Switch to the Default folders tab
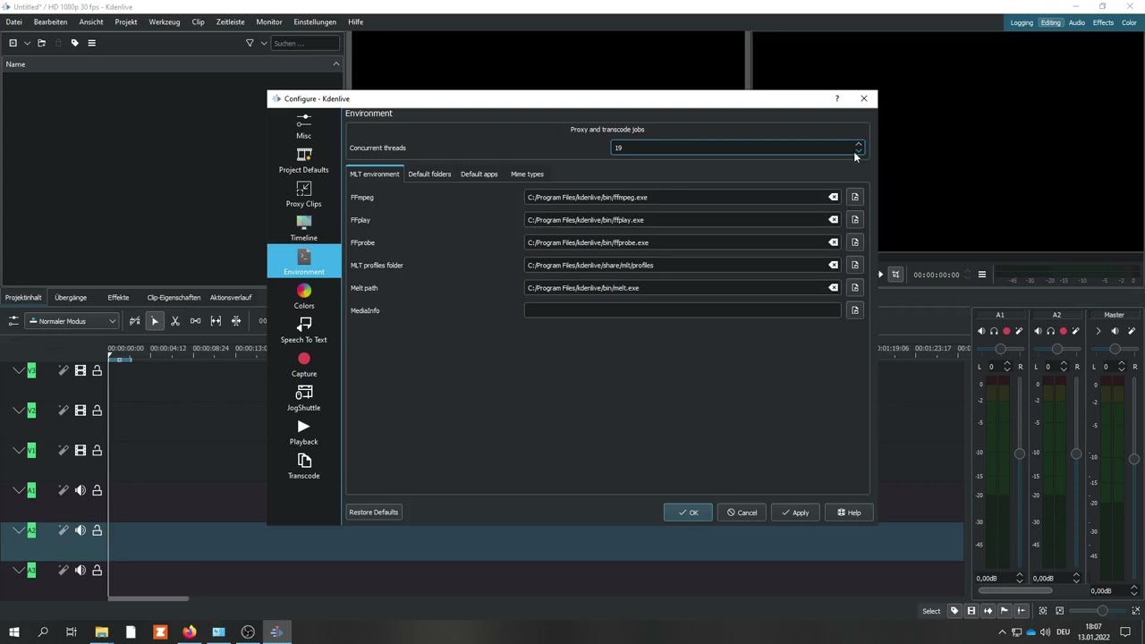Image resolution: width=1145 pixels, height=644 pixels. coord(429,174)
